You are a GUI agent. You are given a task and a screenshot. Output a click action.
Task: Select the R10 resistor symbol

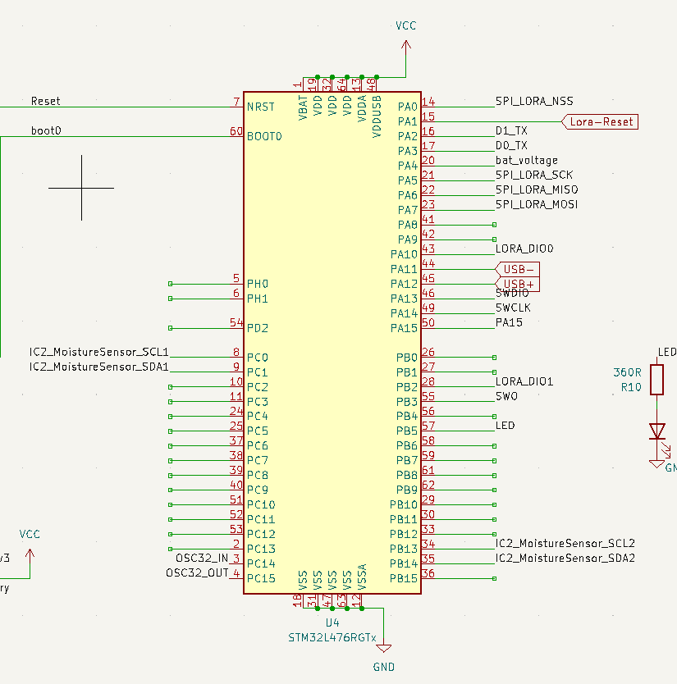(657, 380)
